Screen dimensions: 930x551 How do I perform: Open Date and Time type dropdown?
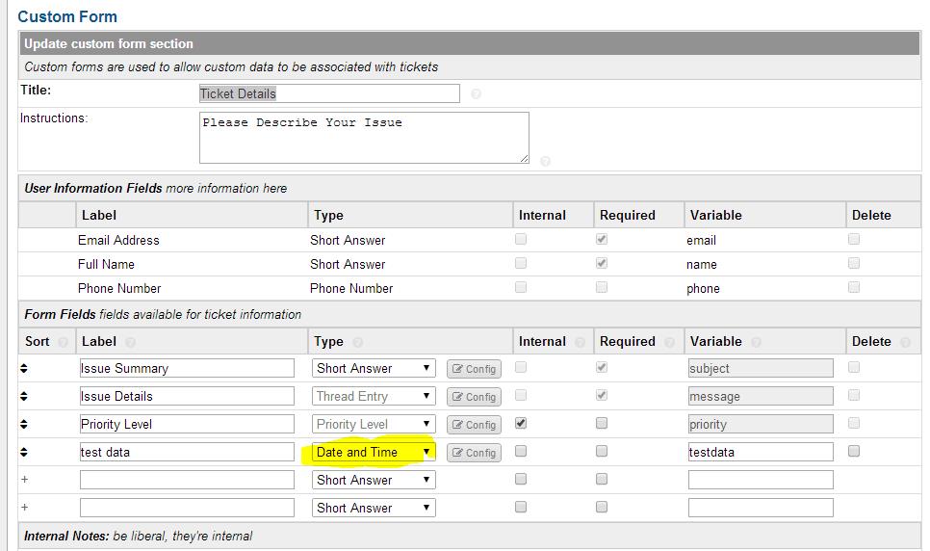click(x=374, y=452)
